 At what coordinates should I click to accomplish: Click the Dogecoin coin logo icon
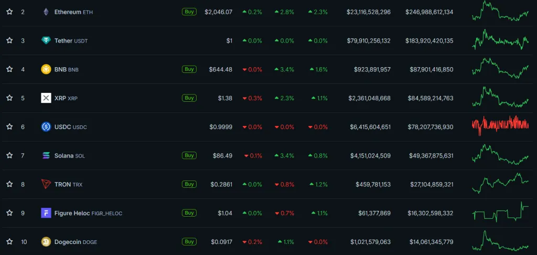click(46, 242)
